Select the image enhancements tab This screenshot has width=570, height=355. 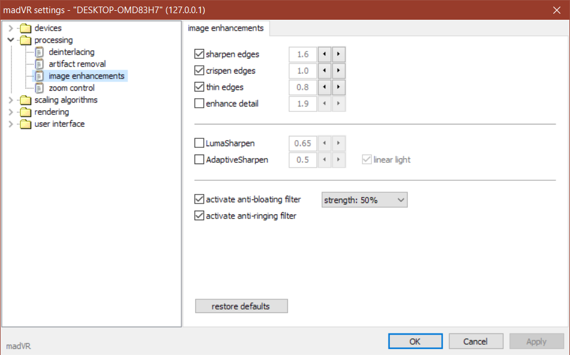click(226, 28)
